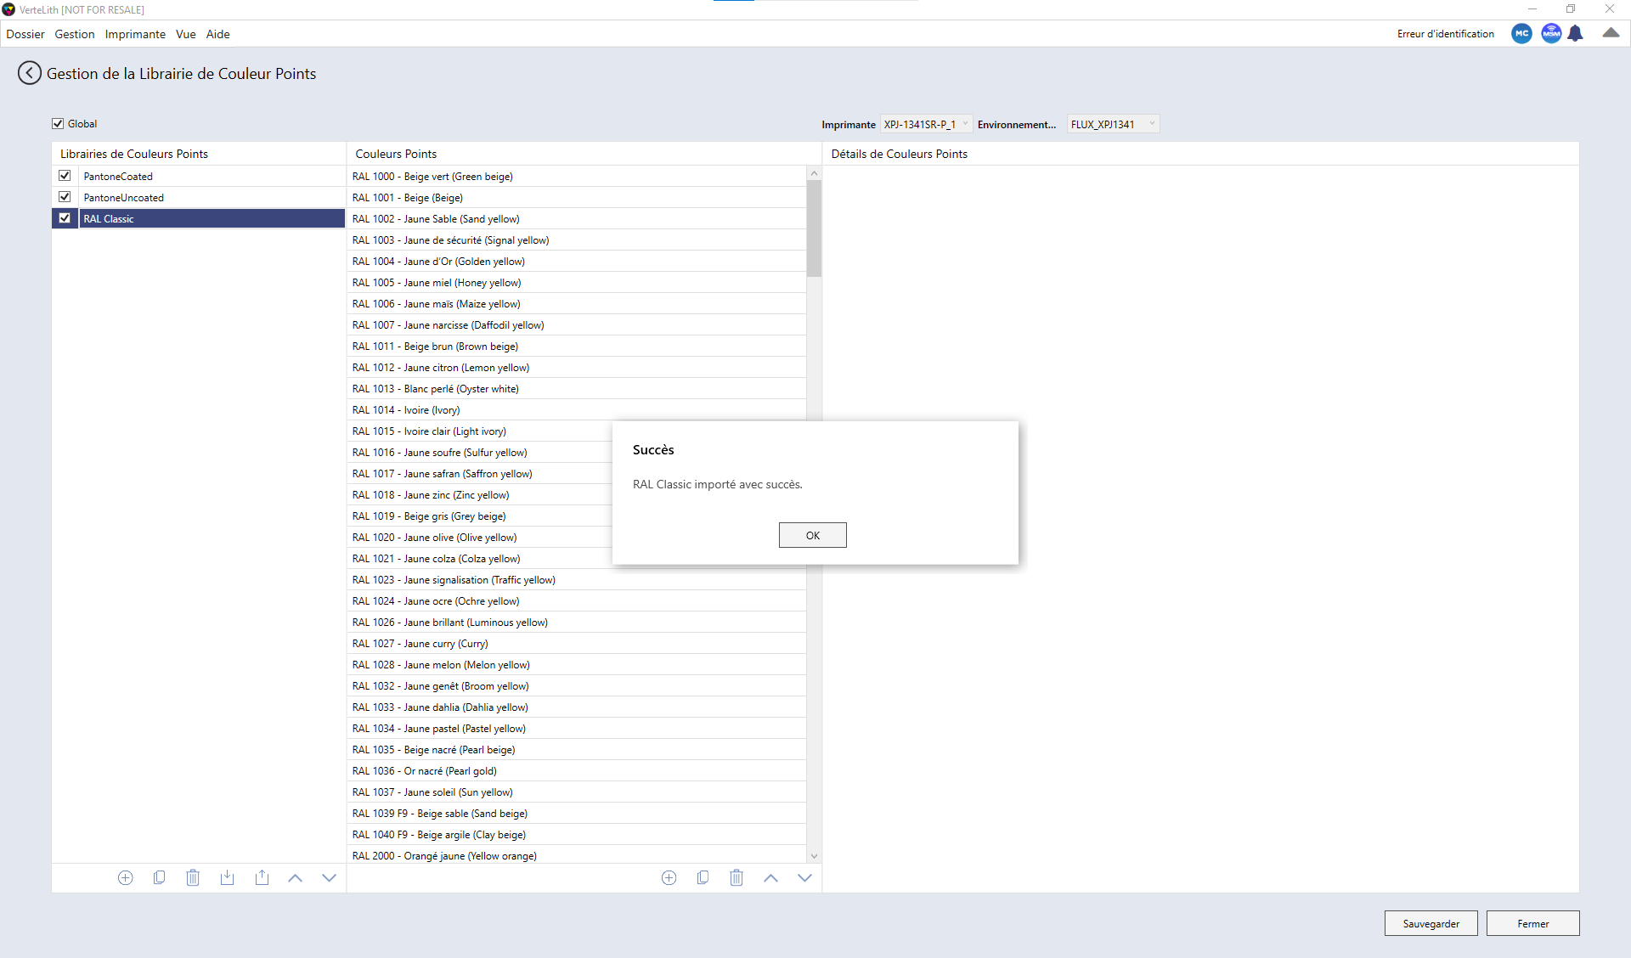The image size is (1631, 958).
Task: Select RAL 1032 - Jaune genêt
Action: 577,685
